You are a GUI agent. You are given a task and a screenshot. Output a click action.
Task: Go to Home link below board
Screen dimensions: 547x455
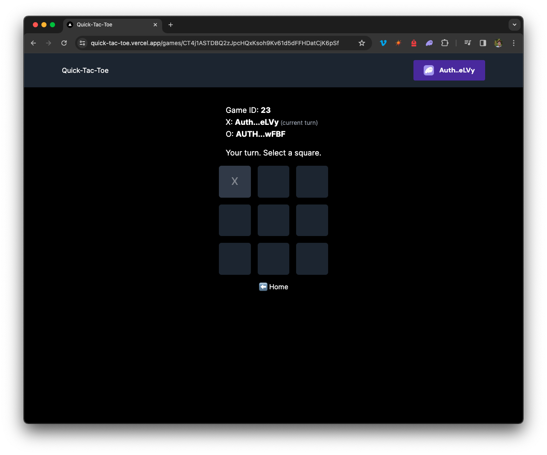(273, 287)
